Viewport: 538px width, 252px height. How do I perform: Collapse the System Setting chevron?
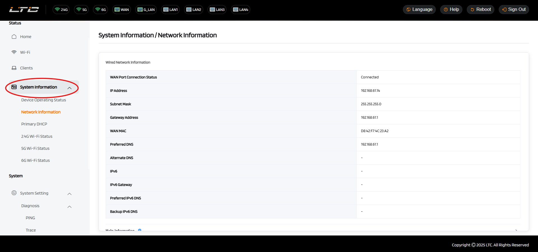coord(69,194)
